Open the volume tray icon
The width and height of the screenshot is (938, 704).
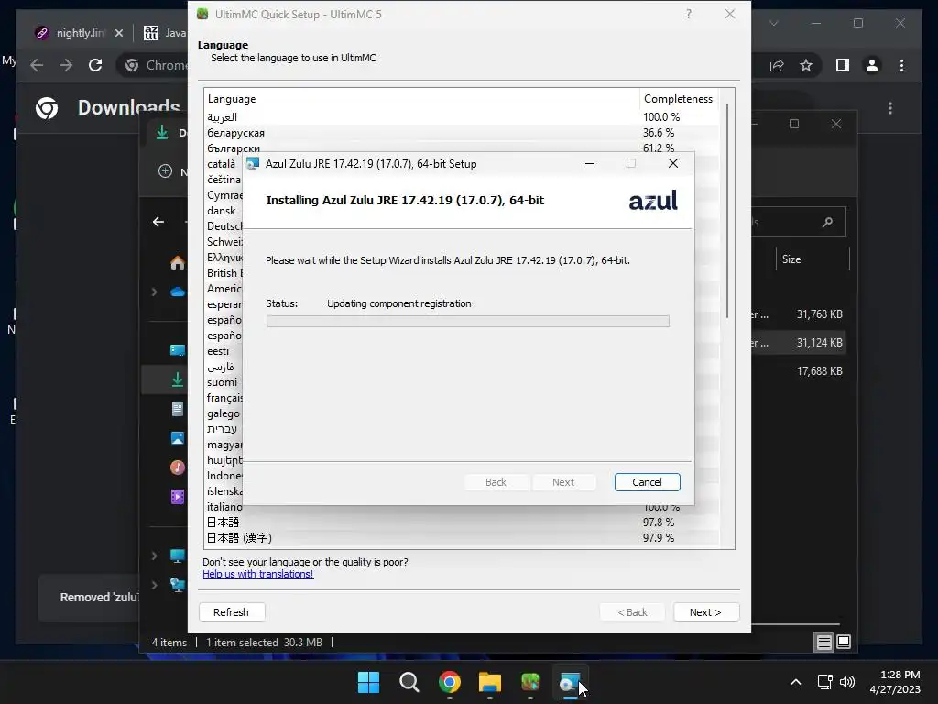point(847,682)
